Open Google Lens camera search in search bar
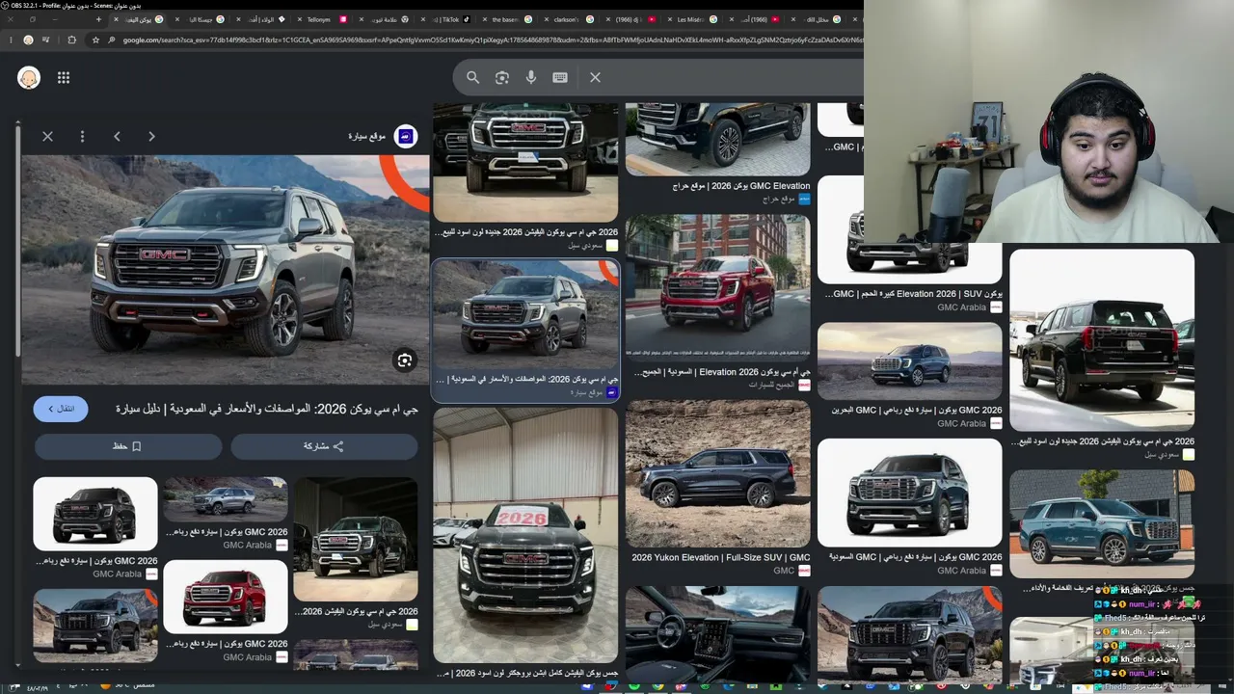 tap(501, 77)
